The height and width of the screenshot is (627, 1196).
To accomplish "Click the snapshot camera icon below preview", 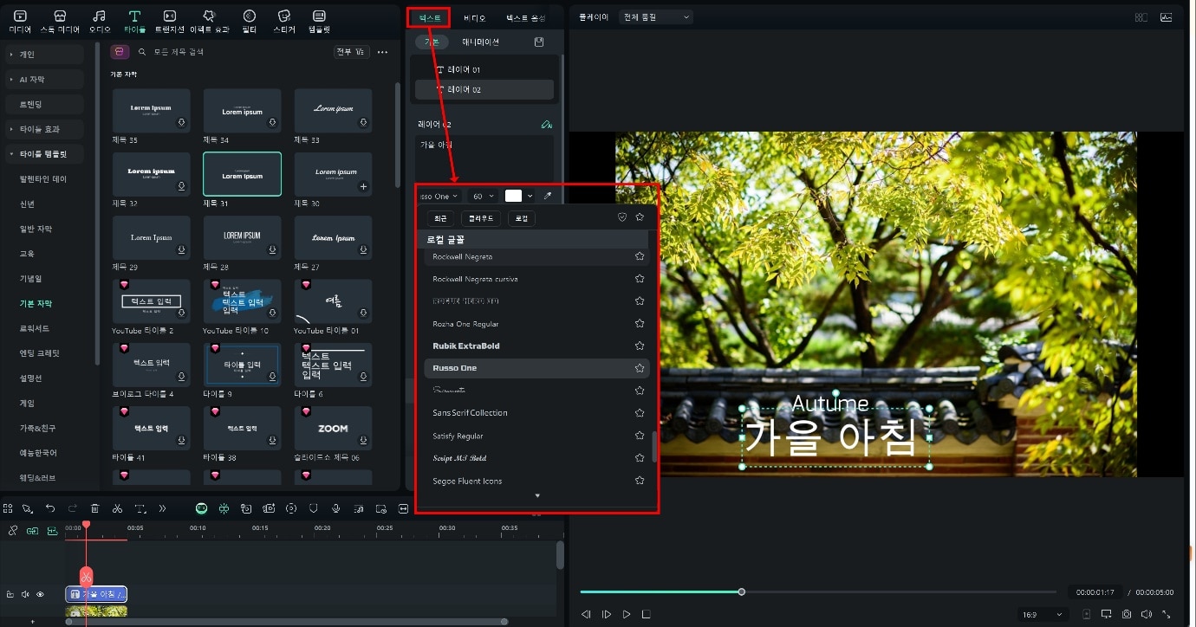I will tap(1126, 614).
